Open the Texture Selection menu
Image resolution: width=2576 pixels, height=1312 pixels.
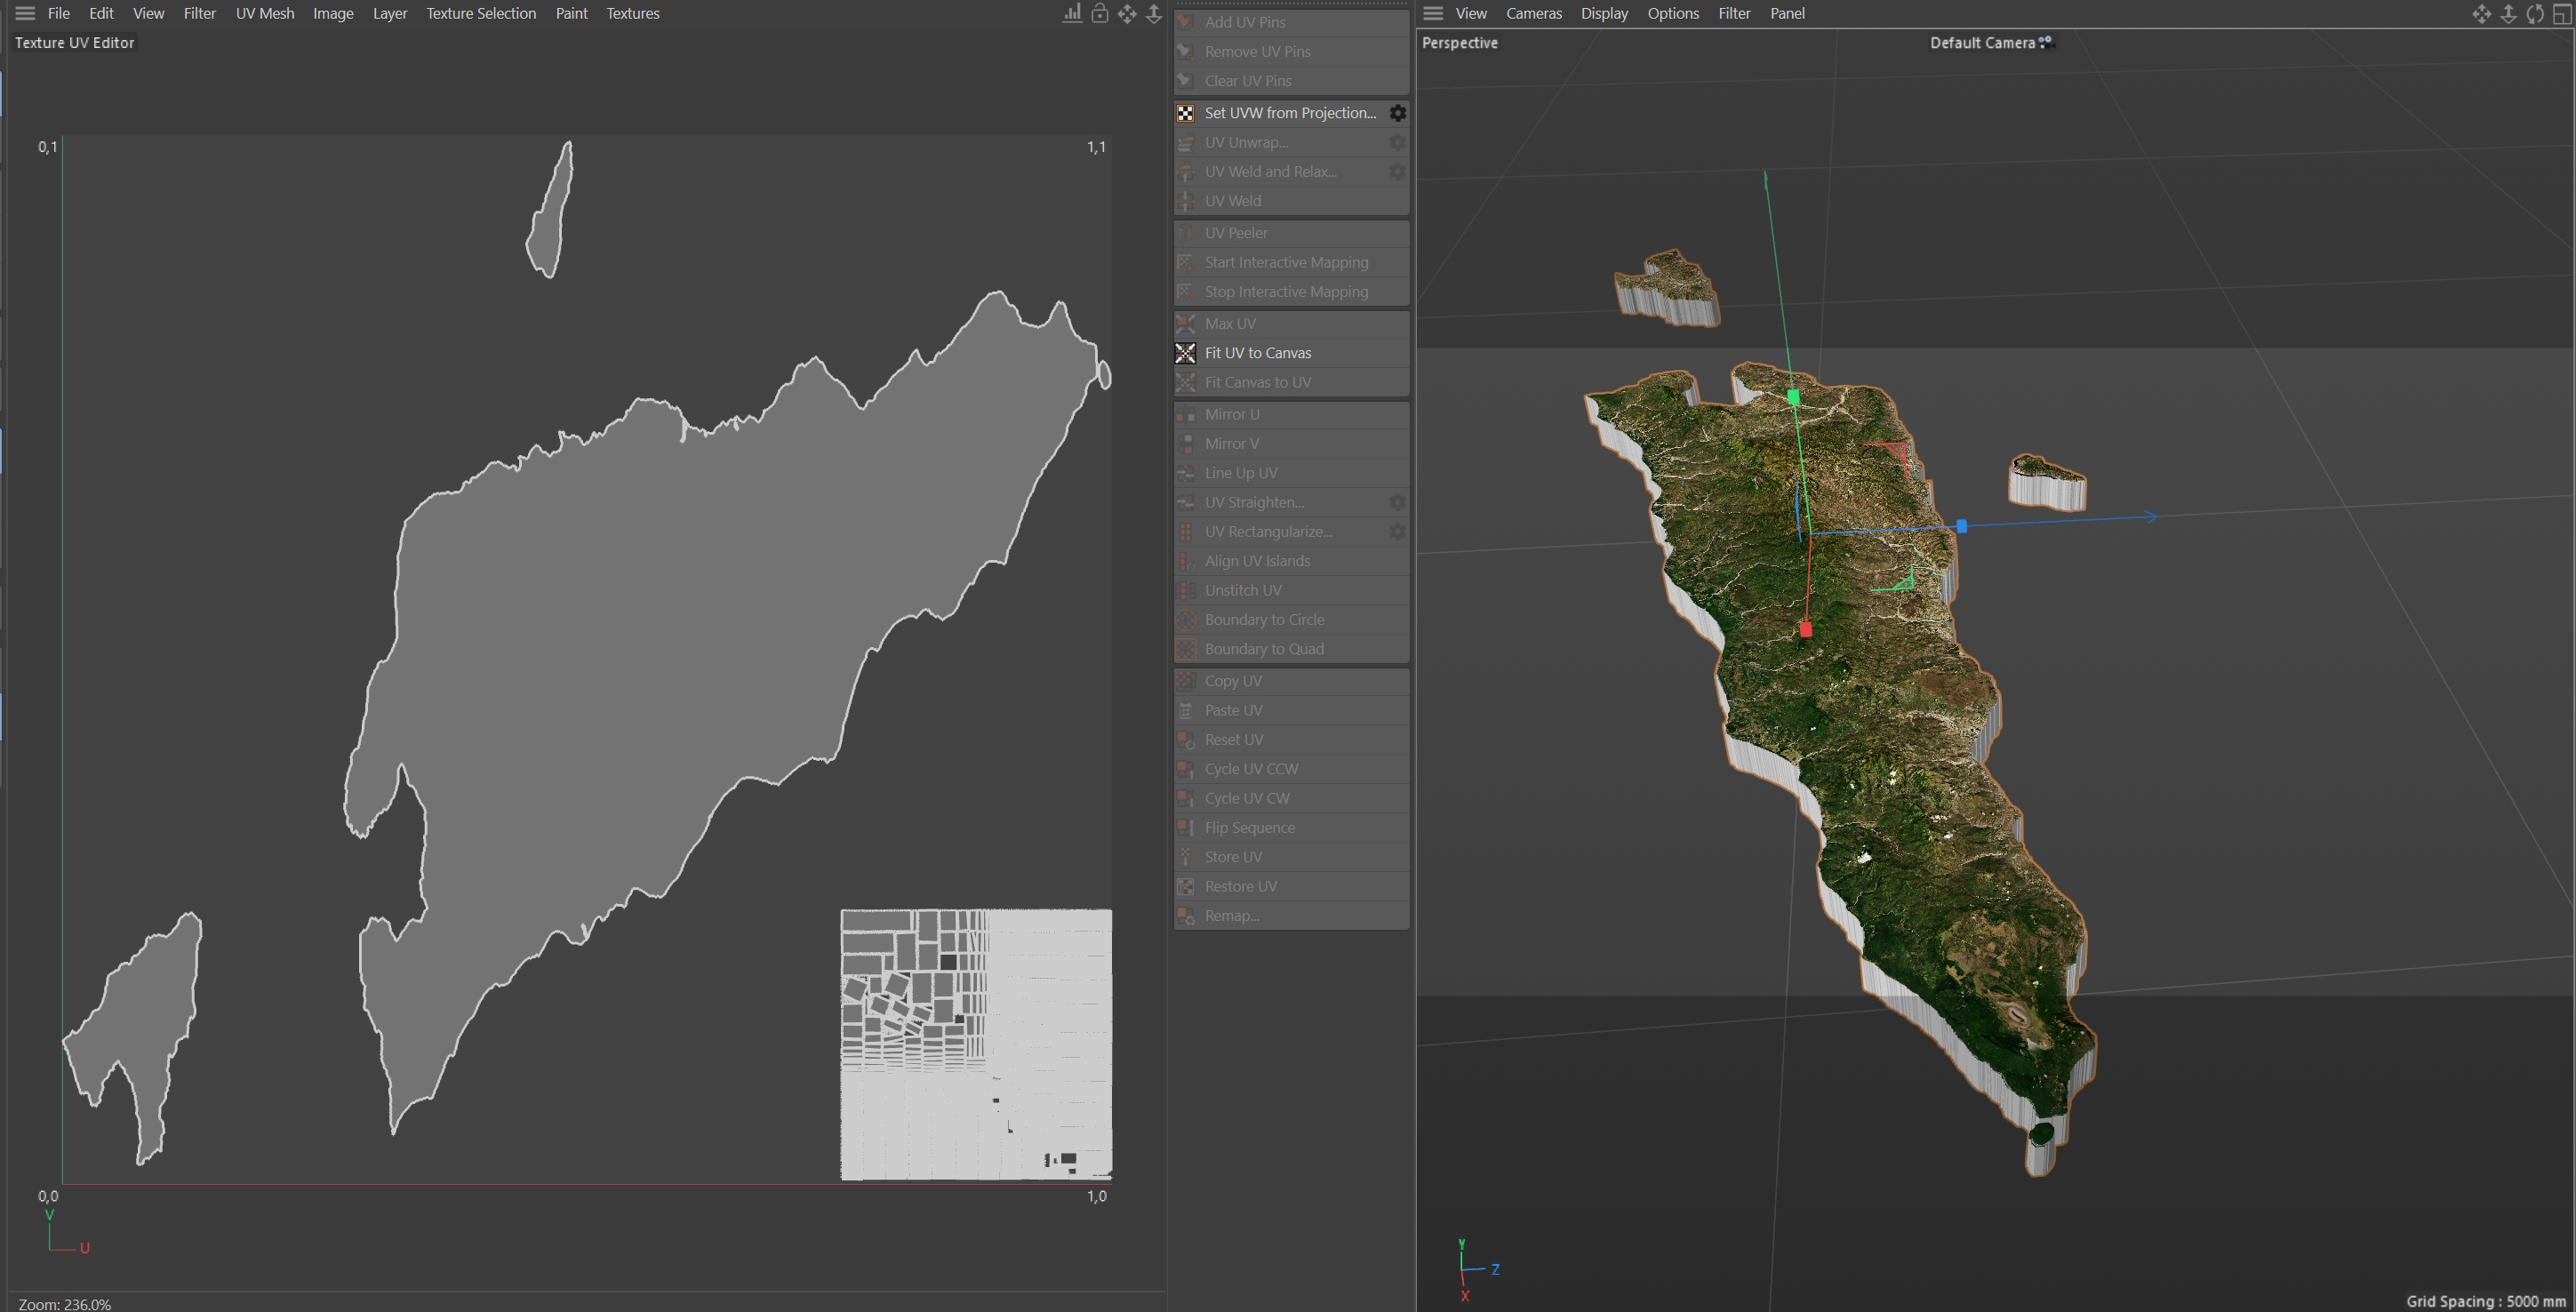[481, 13]
